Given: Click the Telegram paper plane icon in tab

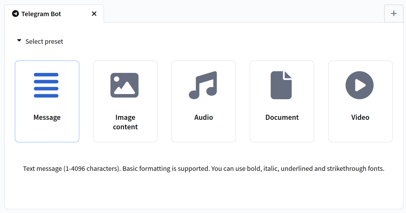Looking at the screenshot, I should coord(15,14).
